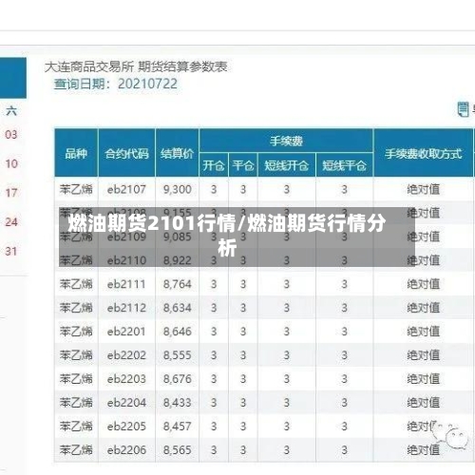Image resolution: width=475 pixels, height=475 pixels.
Task: Select contract code eb2203
Action: tap(126, 379)
